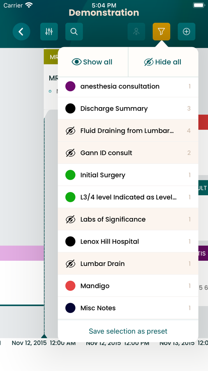
Task: Open the sliders settings icon
Action: tap(49, 32)
